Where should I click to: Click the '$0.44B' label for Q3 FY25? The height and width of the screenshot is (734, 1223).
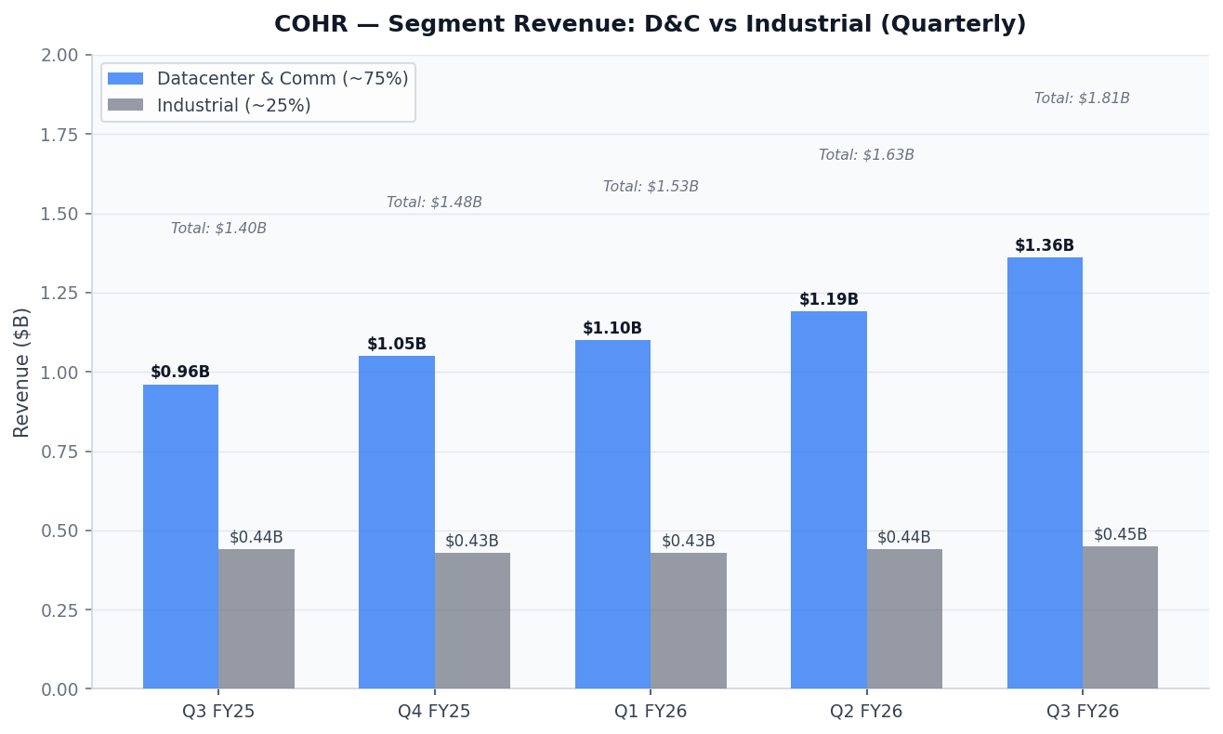256,538
